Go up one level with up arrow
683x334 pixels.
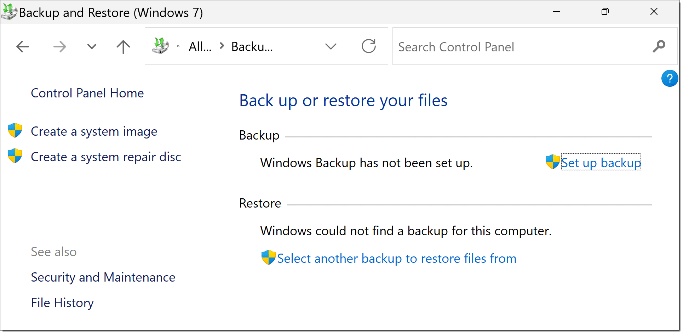coord(123,47)
